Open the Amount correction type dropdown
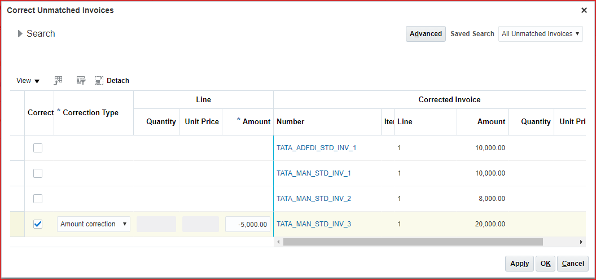This screenshot has height=280, width=596. [x=94, y=224]
